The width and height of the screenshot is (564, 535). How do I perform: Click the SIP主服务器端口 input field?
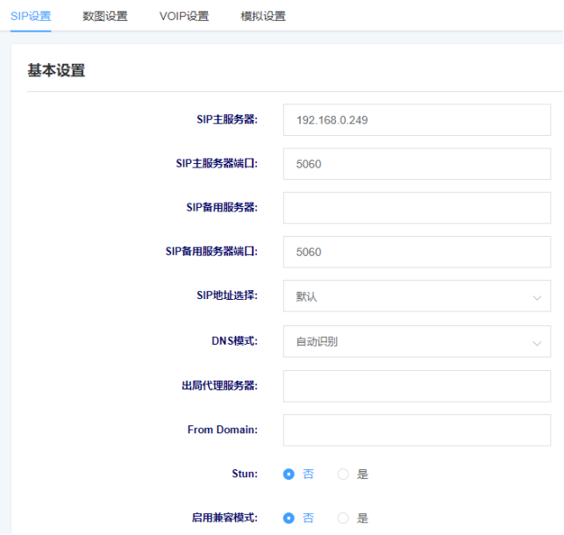417,164
